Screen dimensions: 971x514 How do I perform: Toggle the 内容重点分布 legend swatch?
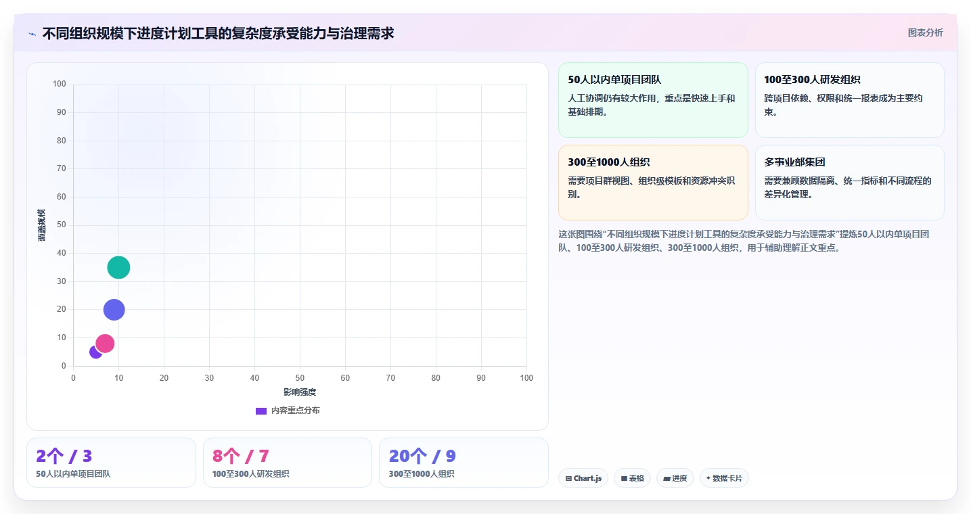click(261, 411)
